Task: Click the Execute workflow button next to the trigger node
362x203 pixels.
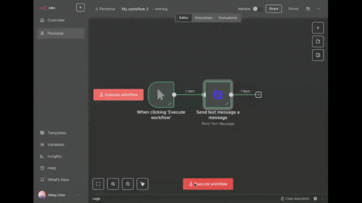Action: [118, 94]
